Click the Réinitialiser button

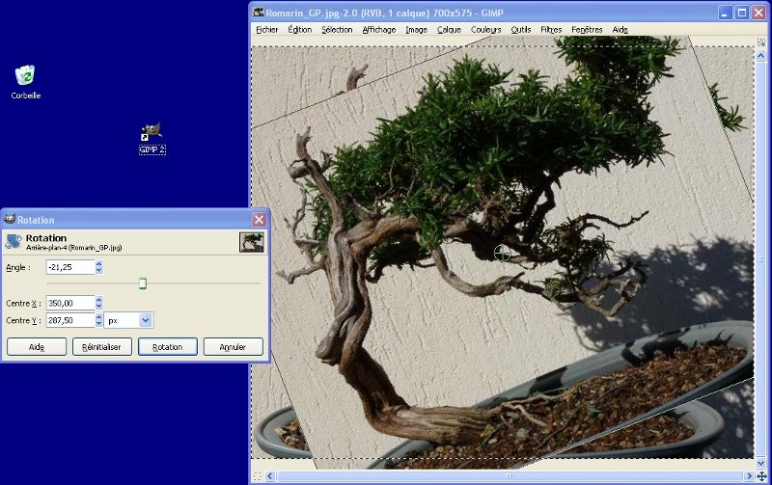point(102,347)
